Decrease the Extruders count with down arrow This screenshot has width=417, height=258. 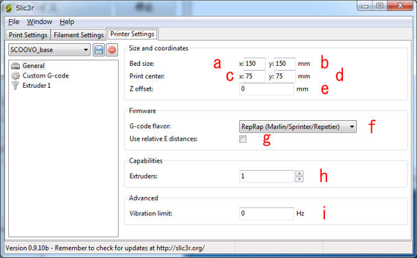tap(300, 179)
